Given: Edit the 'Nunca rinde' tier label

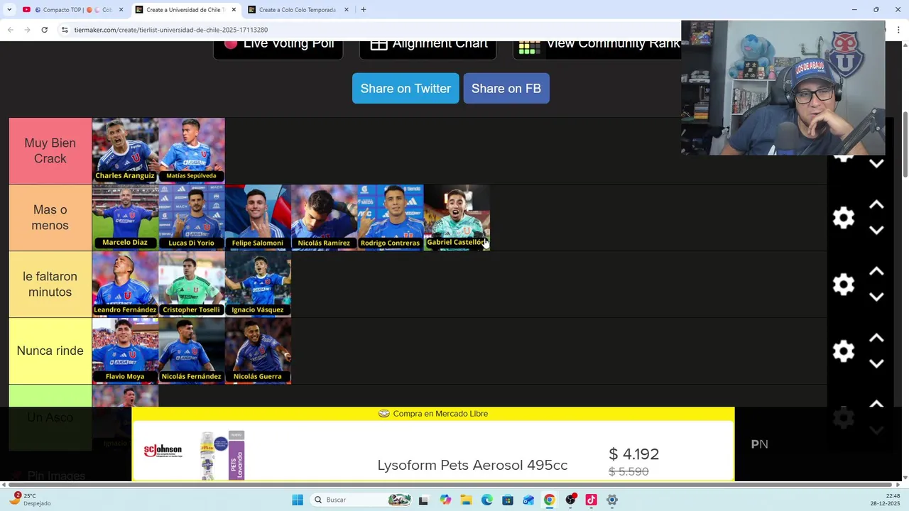Looking at the screenshot, I should click(50, 351).
